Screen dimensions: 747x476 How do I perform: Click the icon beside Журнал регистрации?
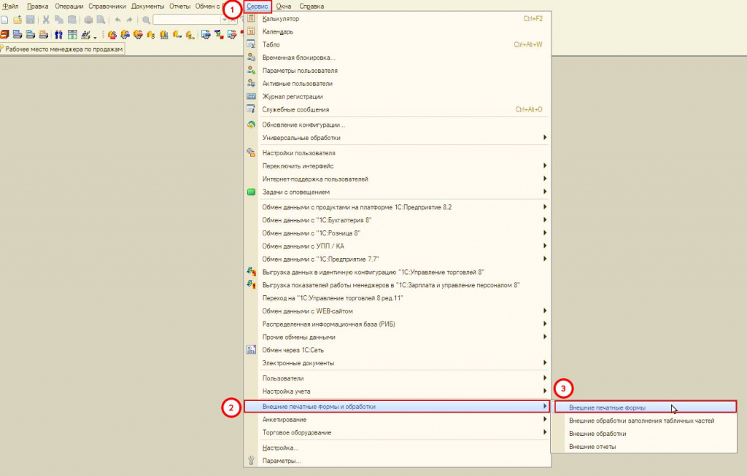click(251, 96)
